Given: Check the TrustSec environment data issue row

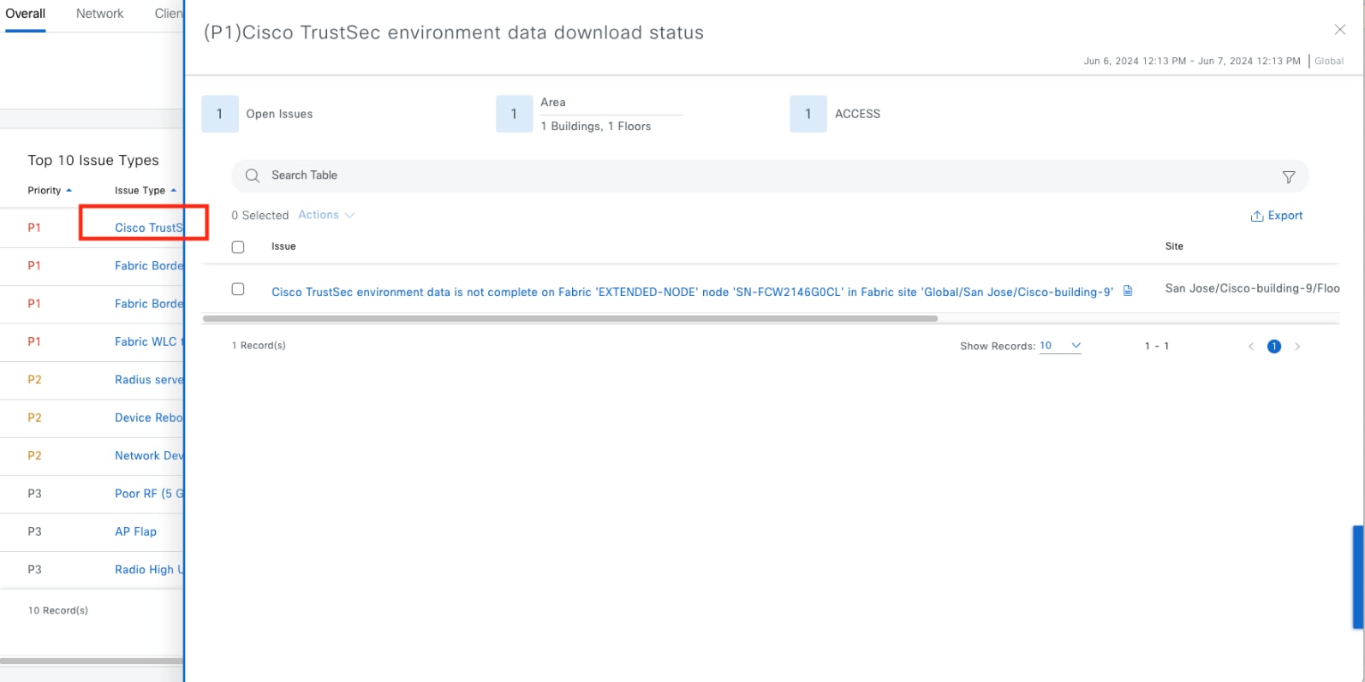Looking at the screenshot, I should click(x=238, y=289).
